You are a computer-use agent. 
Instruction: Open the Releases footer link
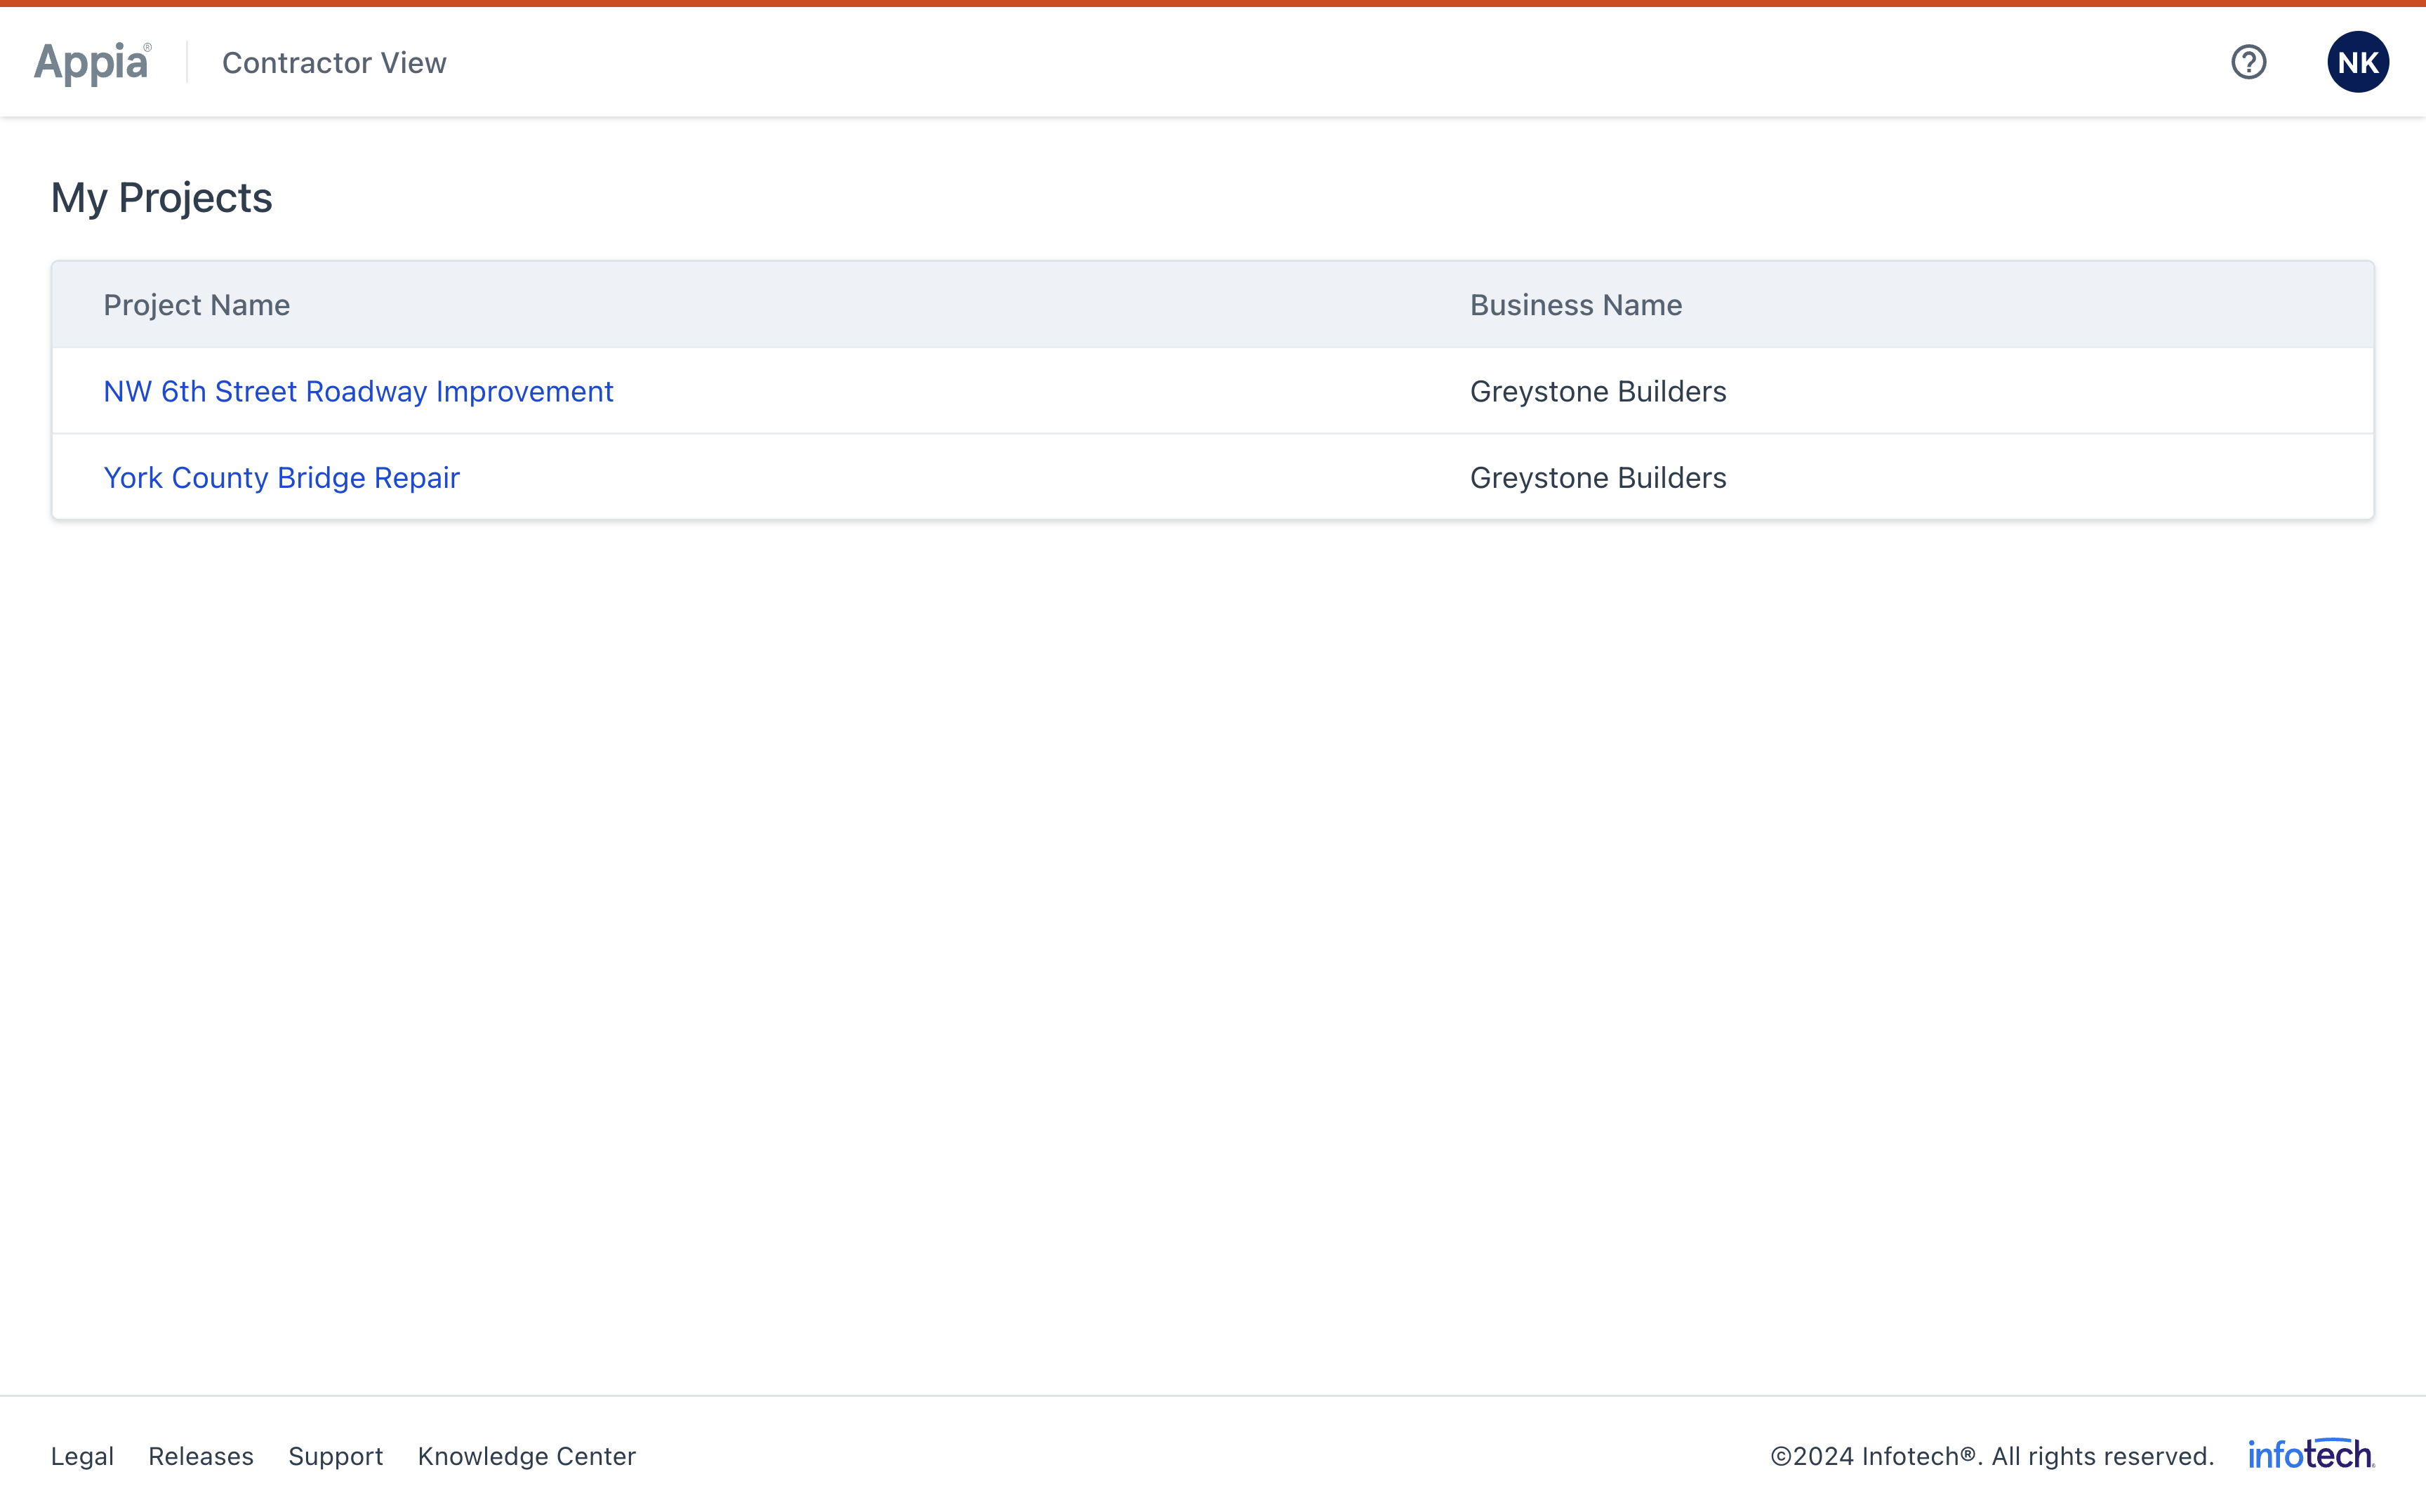point(201,1456)
